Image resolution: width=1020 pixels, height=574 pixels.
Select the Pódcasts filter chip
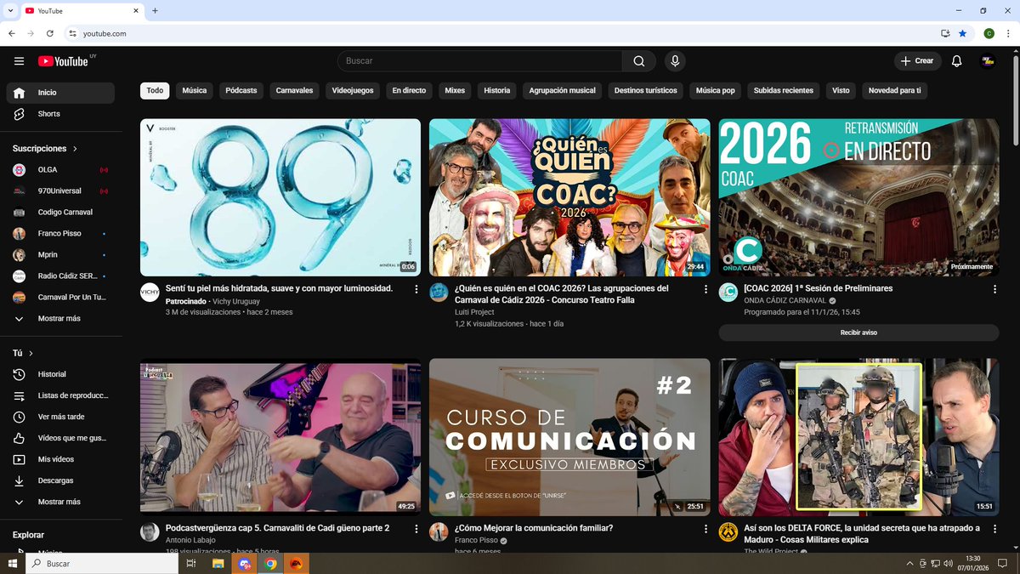241,90
